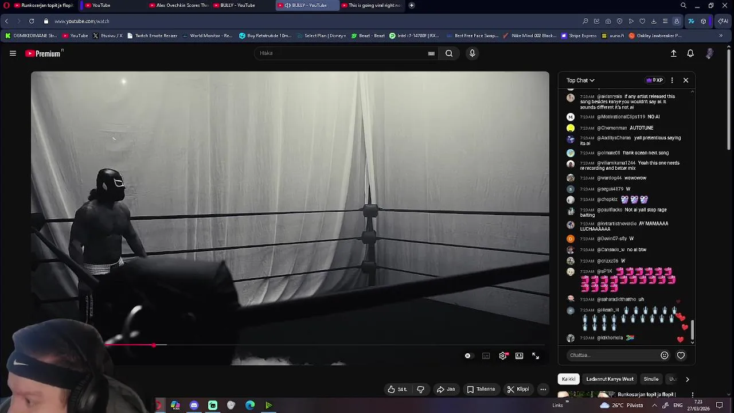Image resolution: width=734 pixels, height=413 pixels.
Task: Open the site info padlock icon
Action: point(46,21)
